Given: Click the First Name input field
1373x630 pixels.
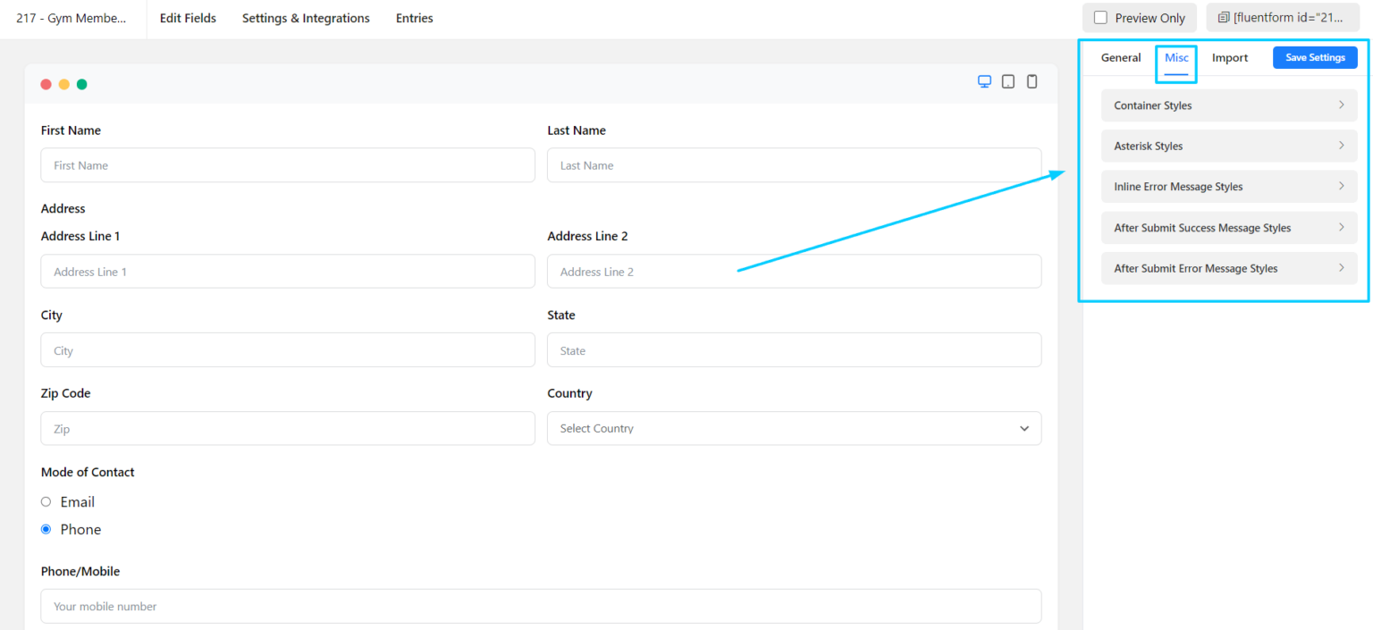Looking at the screenshot, I should tap(287, 165).
